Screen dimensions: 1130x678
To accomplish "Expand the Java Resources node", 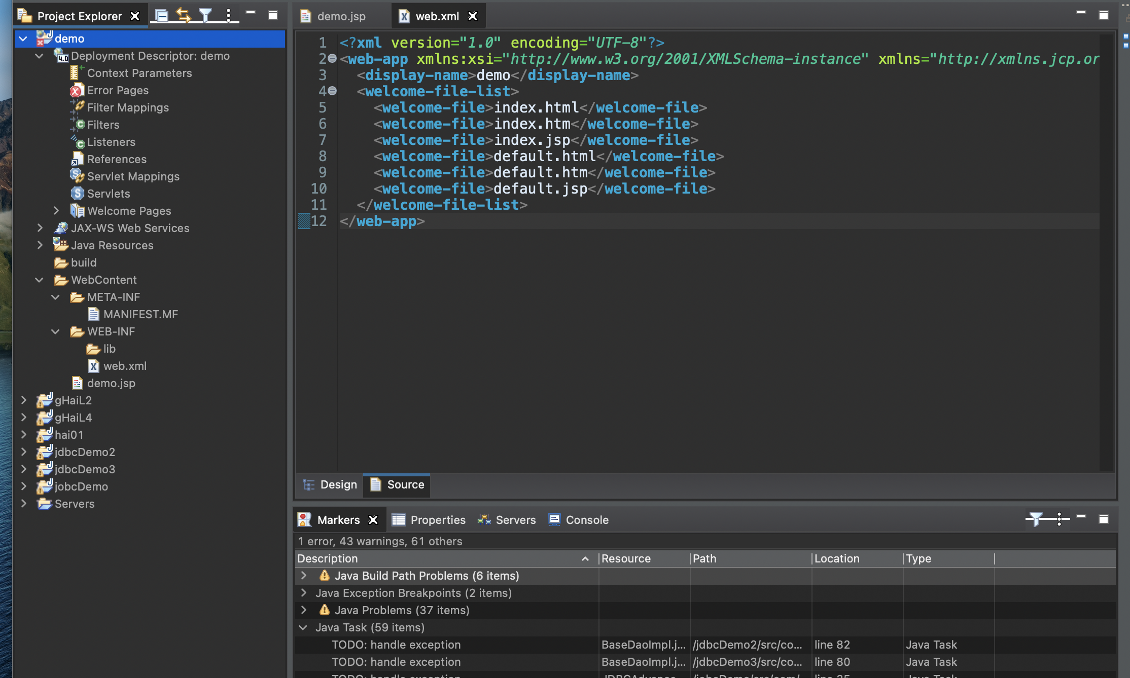I will point(40,245).
